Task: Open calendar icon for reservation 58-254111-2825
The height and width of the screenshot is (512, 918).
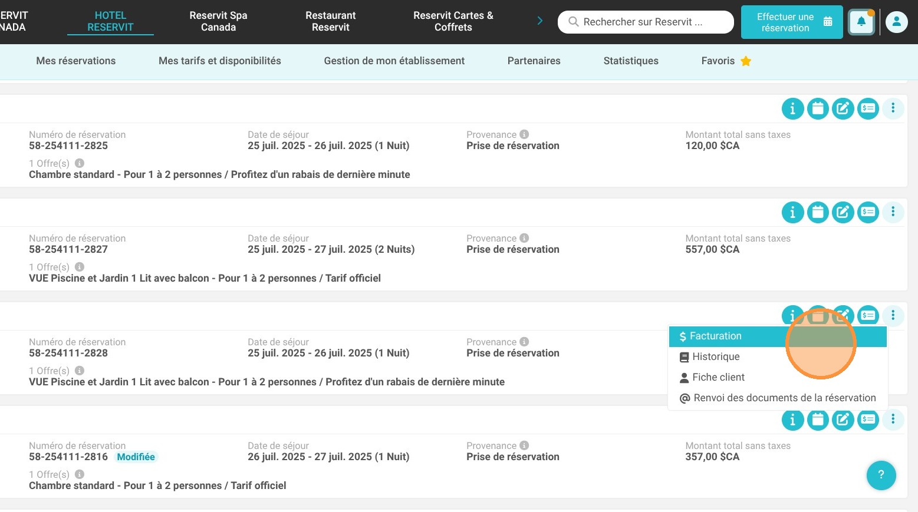Action: click(818, 108)
